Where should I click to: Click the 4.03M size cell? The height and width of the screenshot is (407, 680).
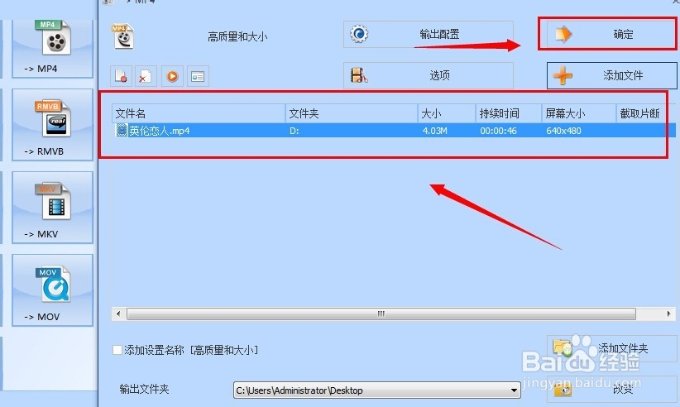(435, 131)
